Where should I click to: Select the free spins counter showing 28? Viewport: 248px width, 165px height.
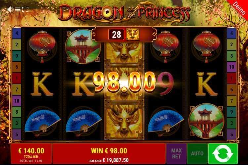point(116,34)
